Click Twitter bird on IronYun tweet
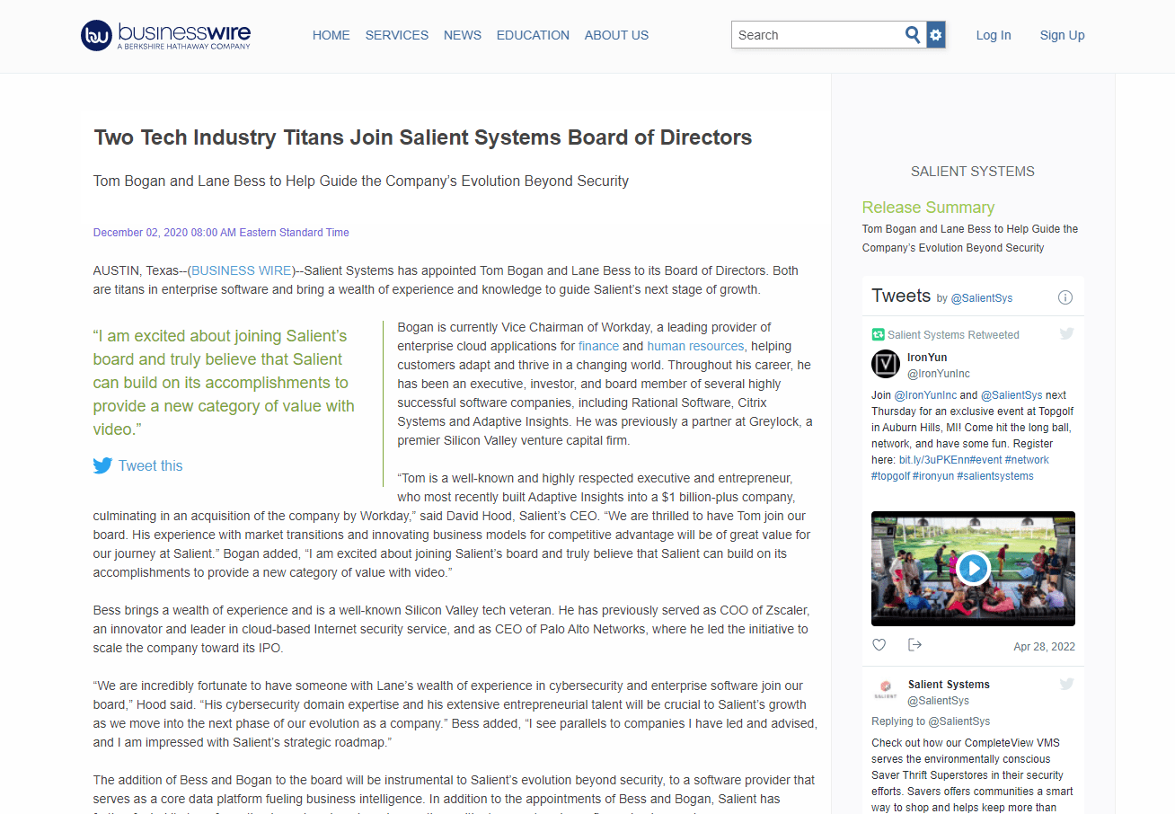Image resolution: width=1175 pixels, height=814 pixels. click(x=1066, y=334)
